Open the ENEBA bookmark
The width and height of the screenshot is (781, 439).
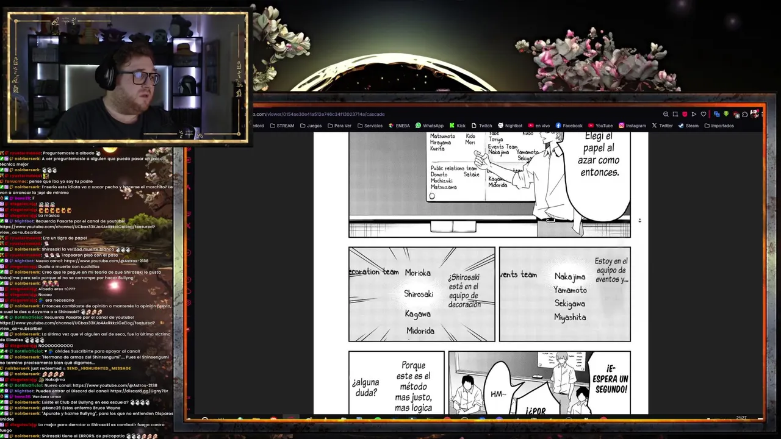click(399, 126)
